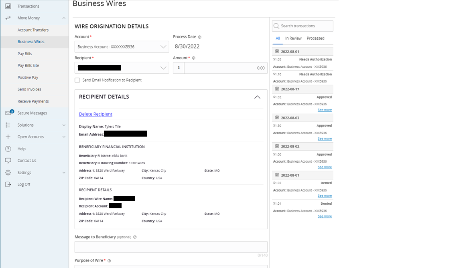Click See more under the 2022-08-03 transaction
Screen dimensions: 461x268
[x=325, y=138]
